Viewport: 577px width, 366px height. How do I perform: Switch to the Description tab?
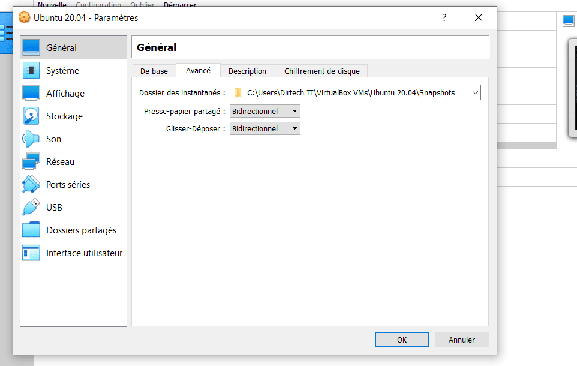(x=247, y=71)
